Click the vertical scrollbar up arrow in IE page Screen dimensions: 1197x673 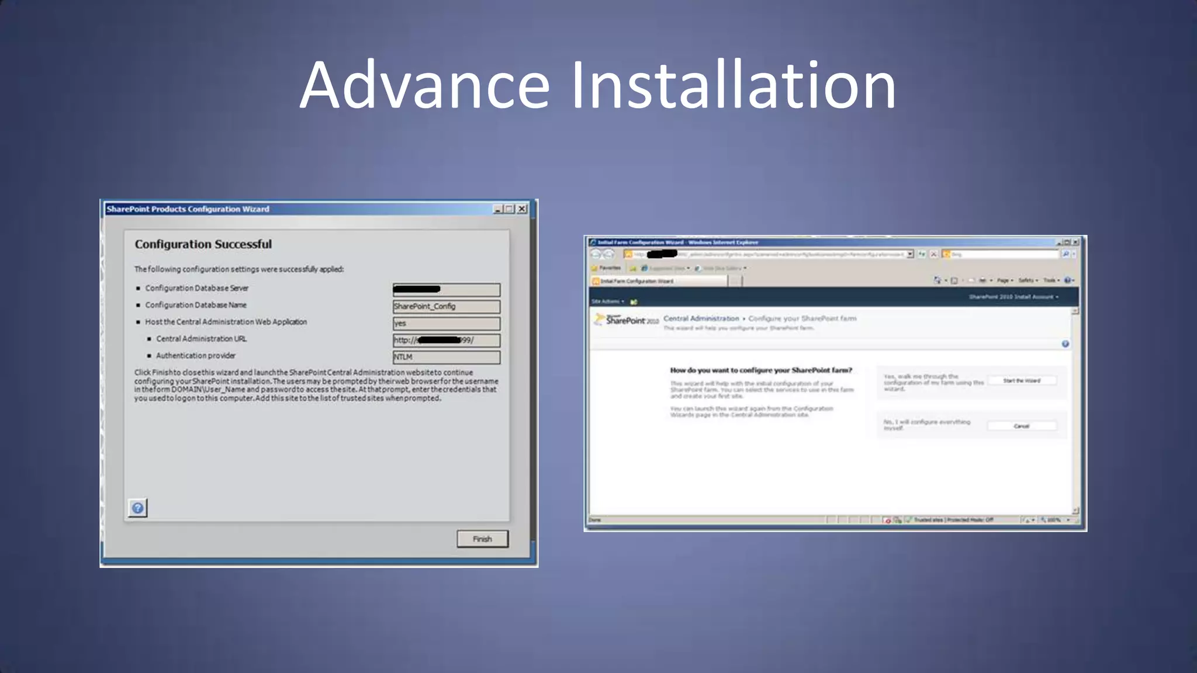[1075, 311]
